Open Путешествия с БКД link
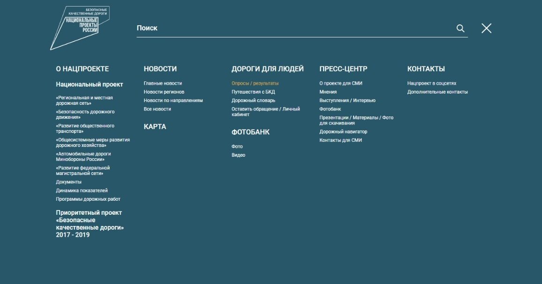Screen dimensions: 542x284 click(x=253, y=92)
